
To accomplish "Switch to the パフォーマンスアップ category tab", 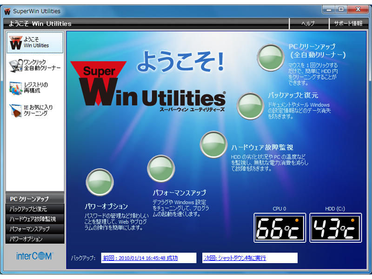I will click(35, 229).
